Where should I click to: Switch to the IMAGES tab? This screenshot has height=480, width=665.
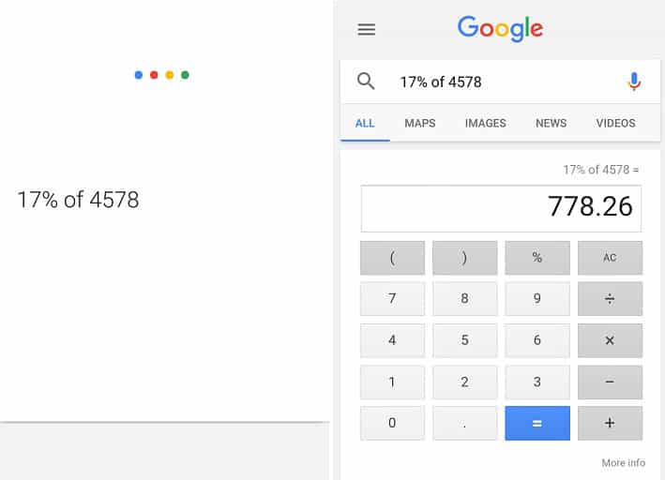(x=486, y=123)
